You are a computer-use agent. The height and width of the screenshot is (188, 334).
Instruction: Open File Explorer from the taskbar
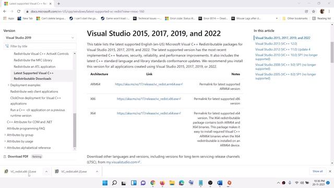pos(172,183)
